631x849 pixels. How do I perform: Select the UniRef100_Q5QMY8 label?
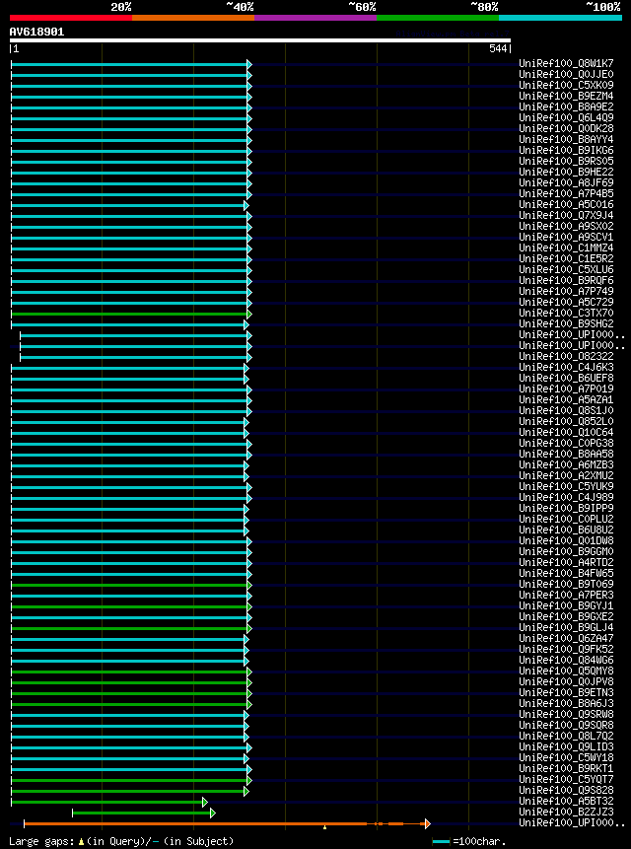point(566,671)
